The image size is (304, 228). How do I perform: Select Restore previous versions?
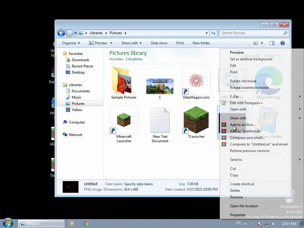250,151
